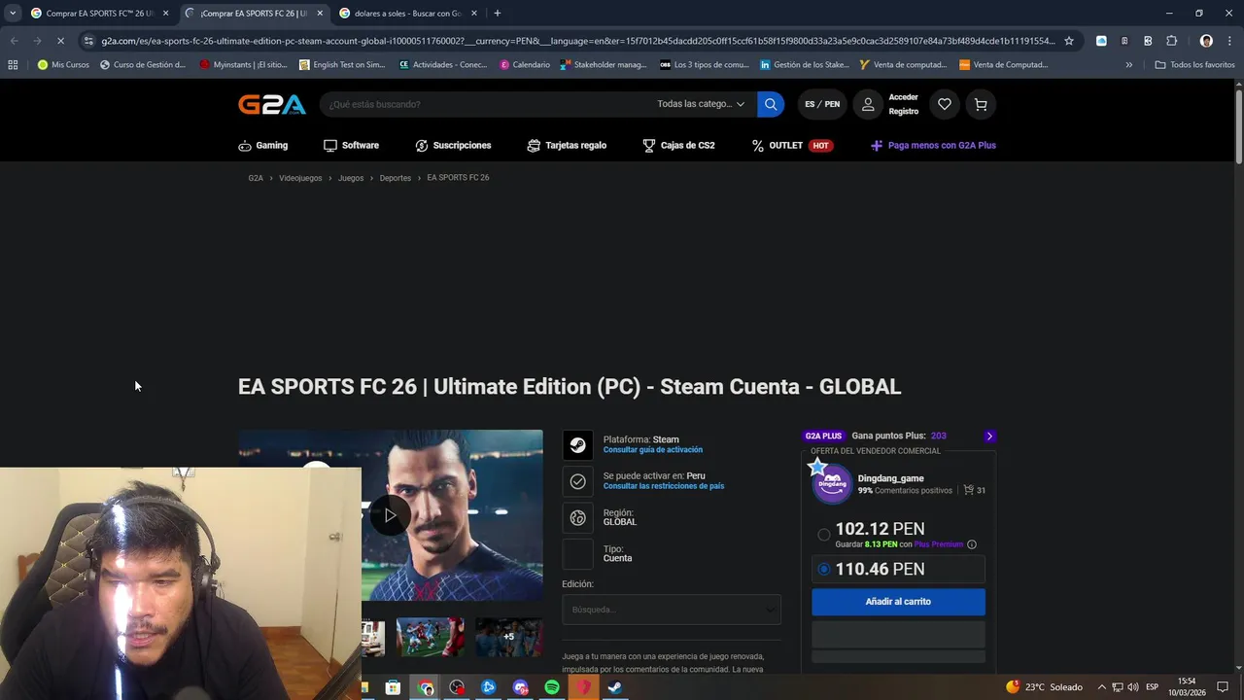
Task: Expand the Todas las categorías dropdown
Action: [x=701, y=104]
